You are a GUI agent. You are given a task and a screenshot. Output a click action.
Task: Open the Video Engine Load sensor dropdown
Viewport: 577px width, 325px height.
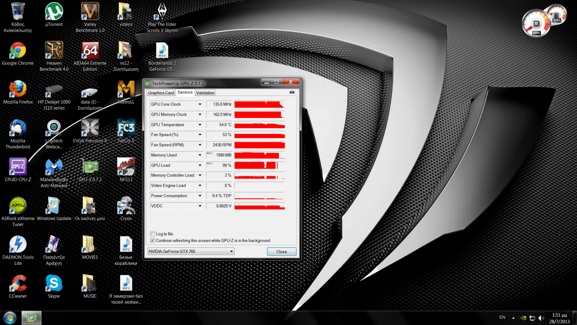[200, 185]
